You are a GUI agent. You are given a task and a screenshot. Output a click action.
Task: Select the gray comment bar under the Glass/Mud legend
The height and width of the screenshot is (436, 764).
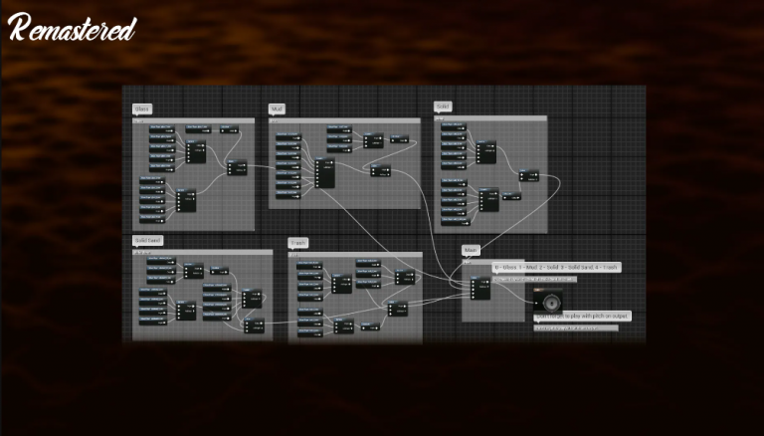click(534, 280)
